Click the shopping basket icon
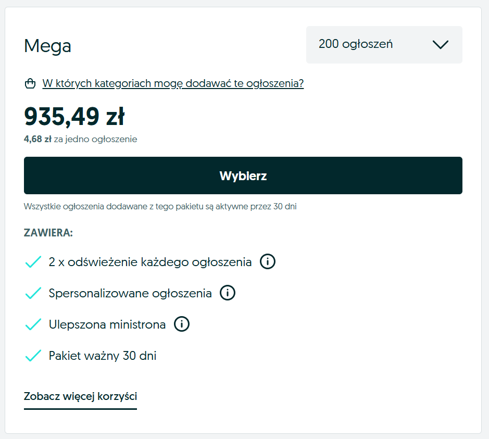489x439 pixels. (x=31, y=83)
